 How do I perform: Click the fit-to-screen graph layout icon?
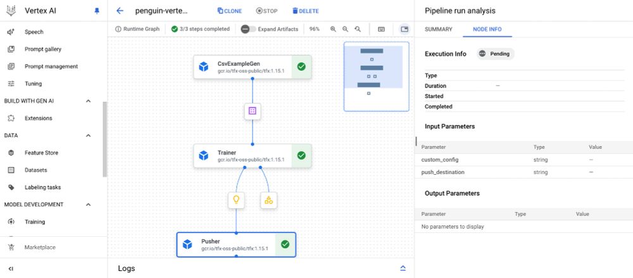pyautogui.click(x=381, y=29)
